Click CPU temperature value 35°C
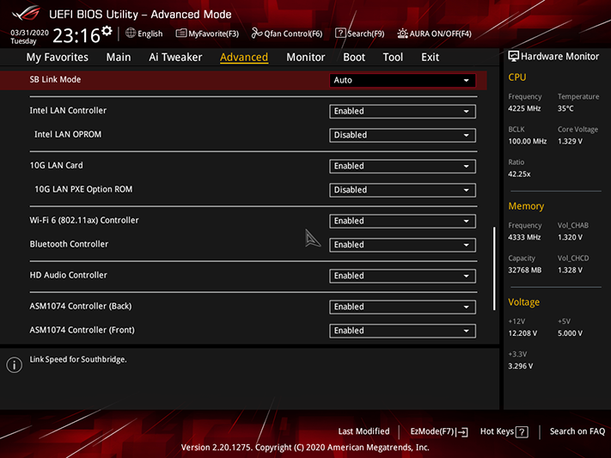 [565, 109]
